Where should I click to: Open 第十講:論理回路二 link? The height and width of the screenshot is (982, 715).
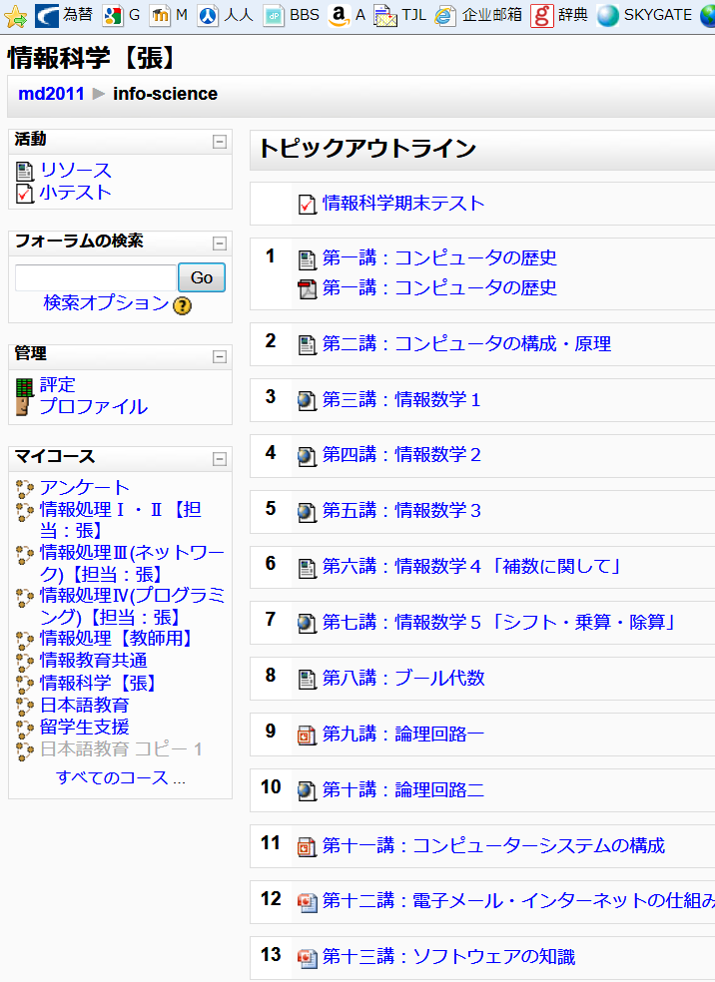[x=403, y=789]
